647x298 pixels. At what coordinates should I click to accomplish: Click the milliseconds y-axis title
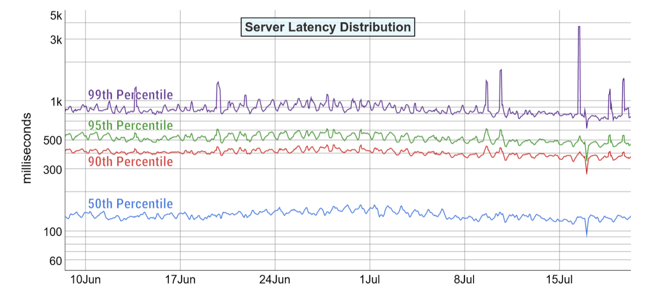coord(27,148)
